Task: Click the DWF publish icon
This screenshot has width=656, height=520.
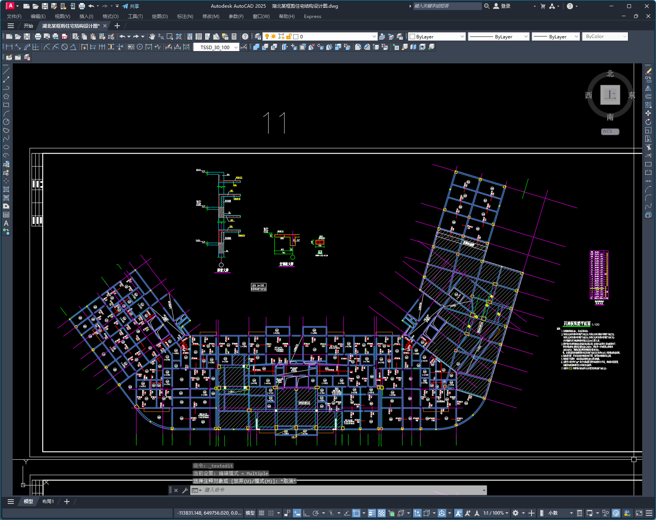Action: click(65, 36)
